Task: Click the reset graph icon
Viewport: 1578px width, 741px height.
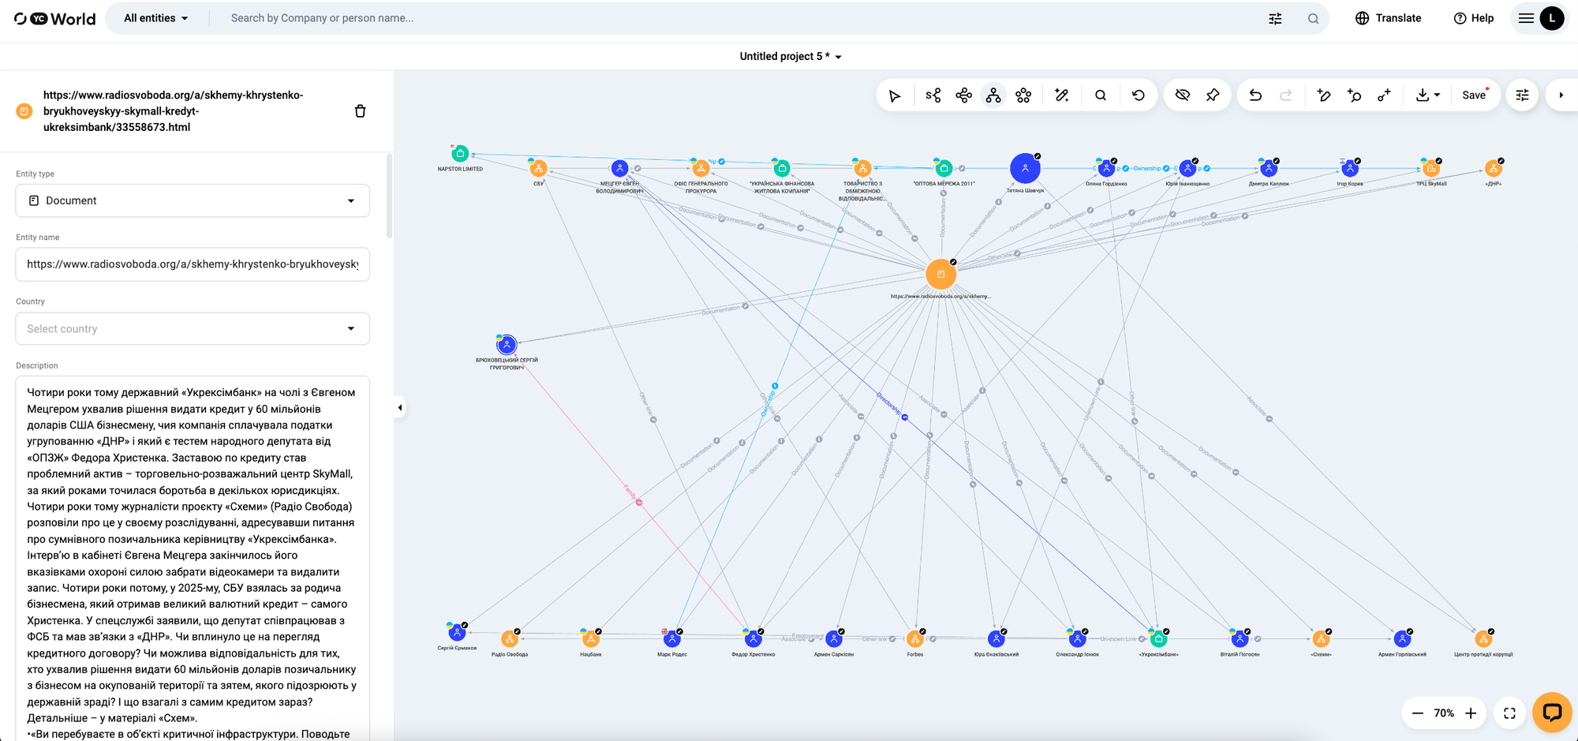Action: click(1139, 95)
